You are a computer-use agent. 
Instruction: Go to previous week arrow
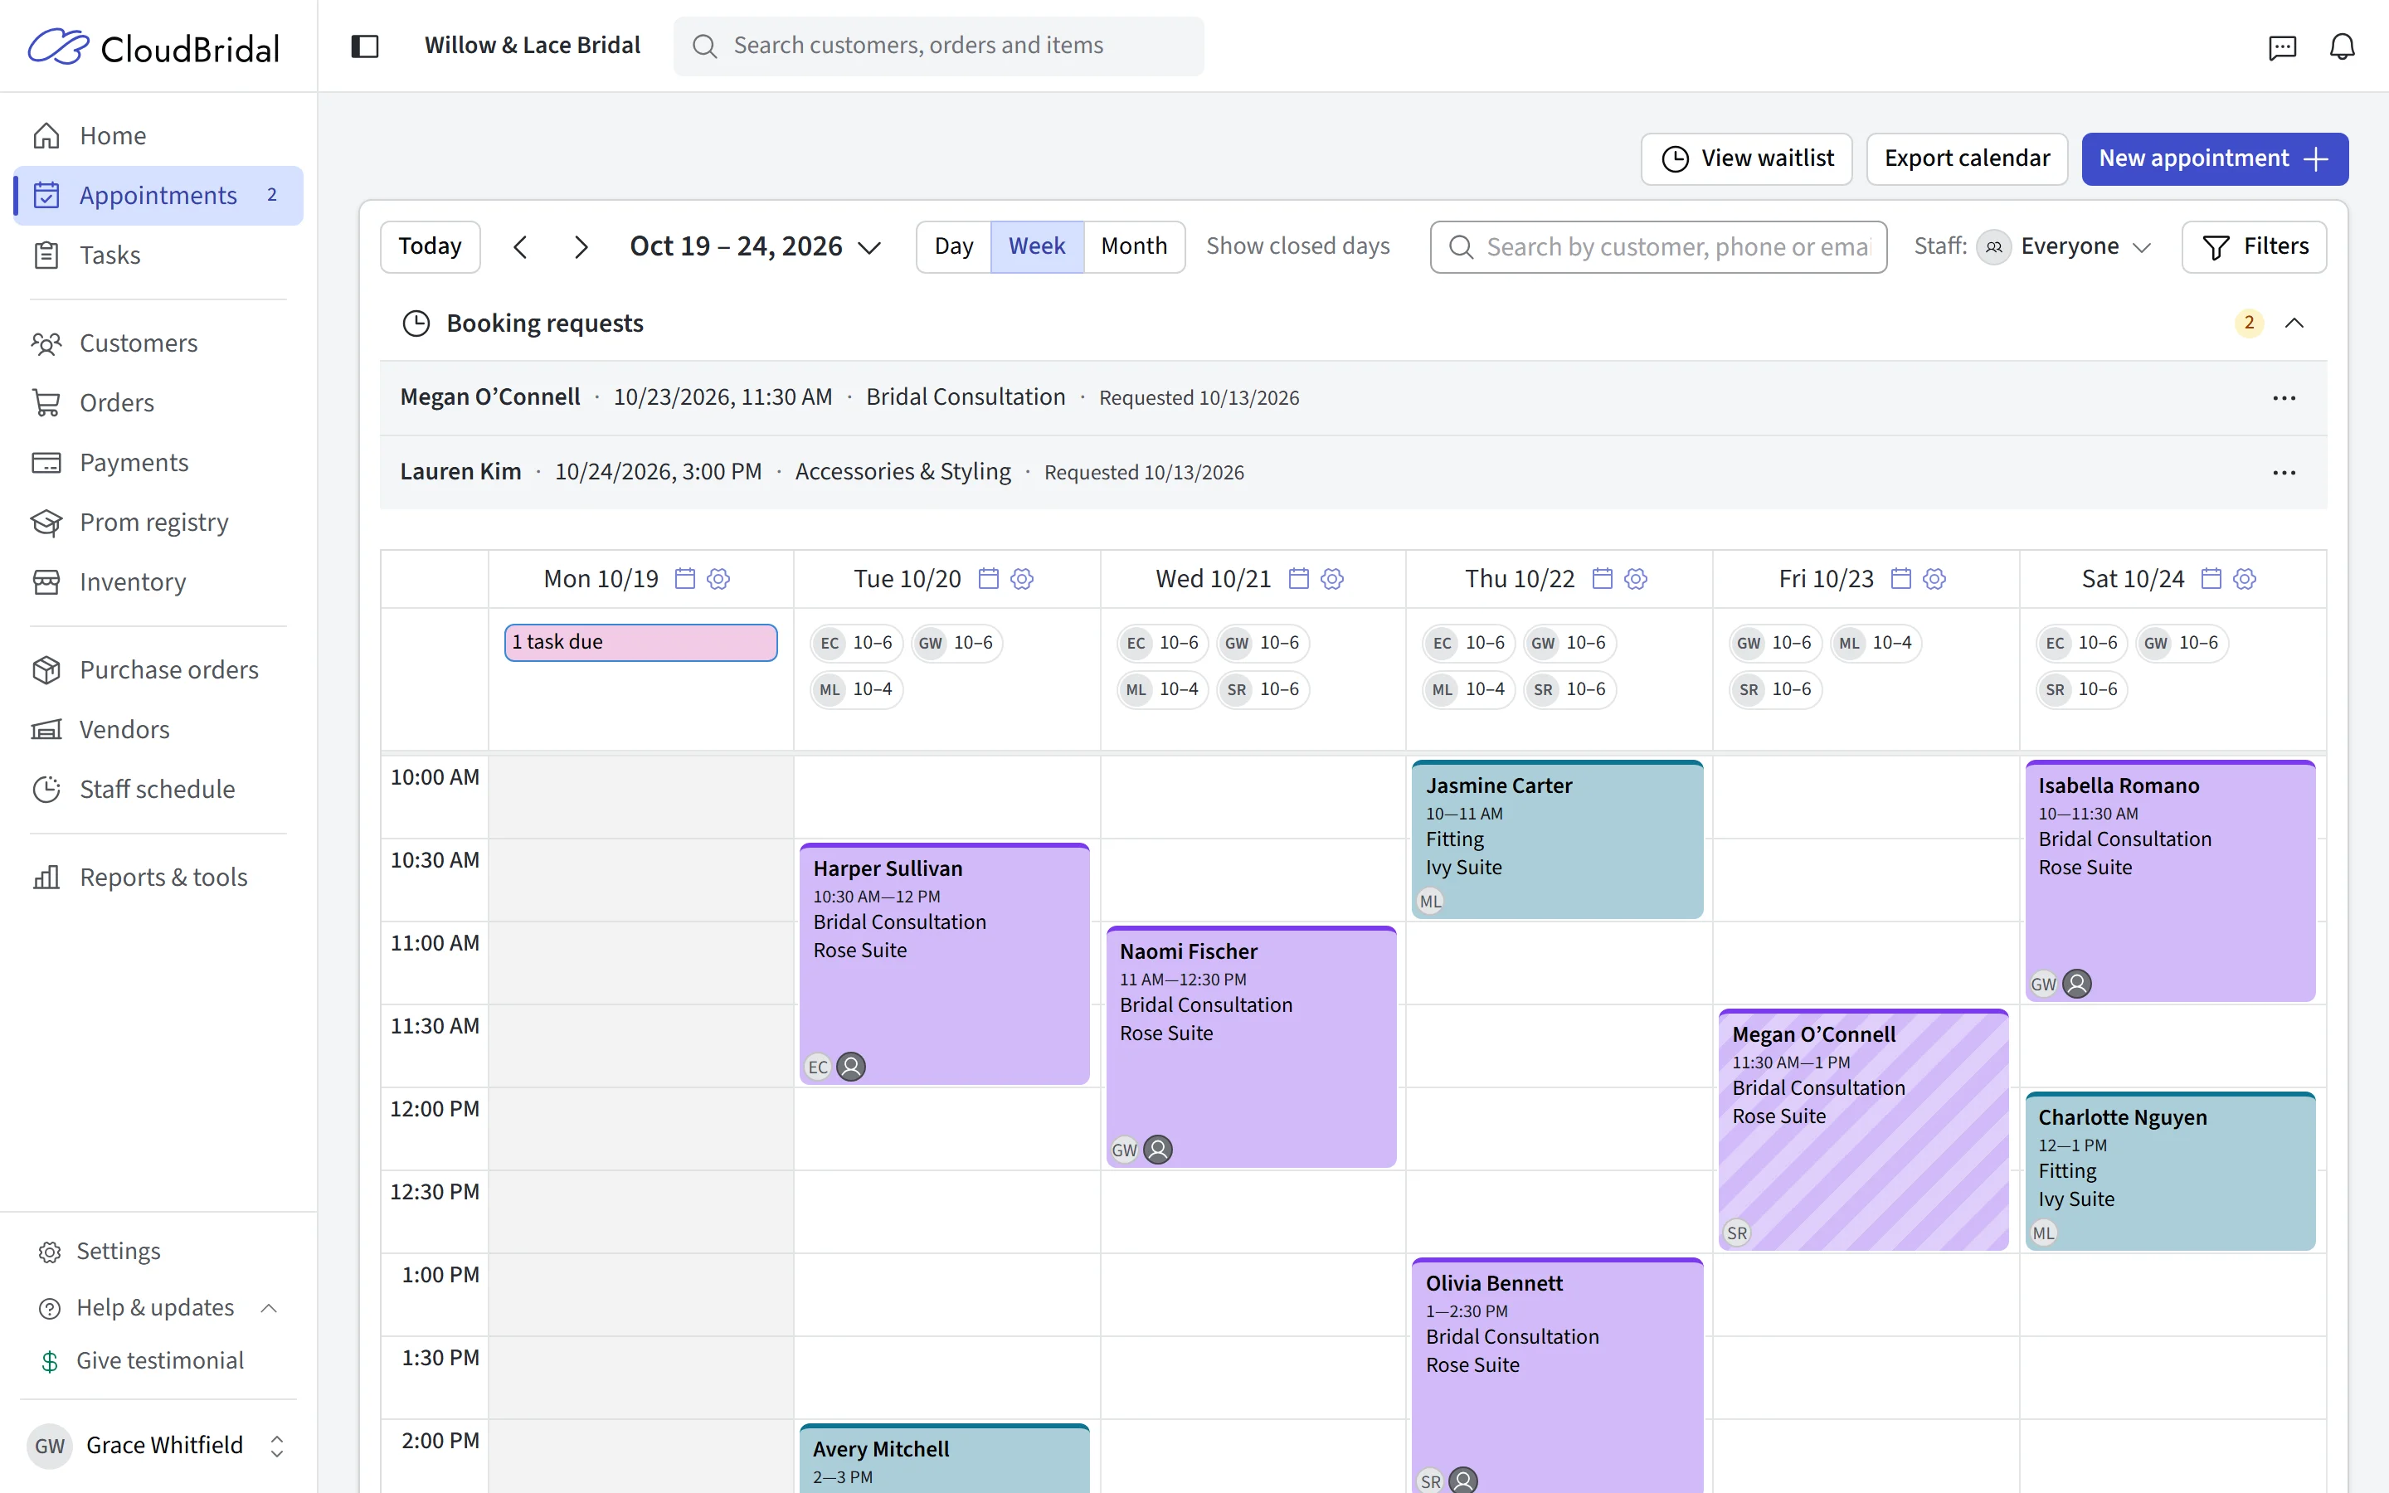(520, 247)
